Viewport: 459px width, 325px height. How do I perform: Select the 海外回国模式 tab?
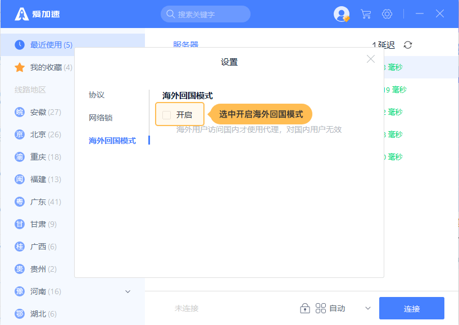(x=112, y=141)
